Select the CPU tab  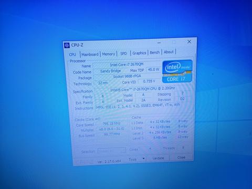click(72, 55)
